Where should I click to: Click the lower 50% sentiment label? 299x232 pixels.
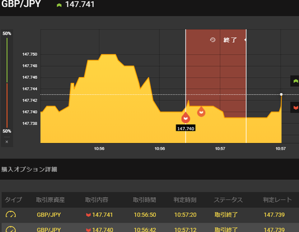[7, 131]
